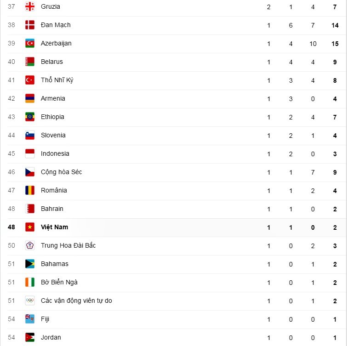Click the Ethiopia flag icon

pyautogui.click(x=30, y=117)
